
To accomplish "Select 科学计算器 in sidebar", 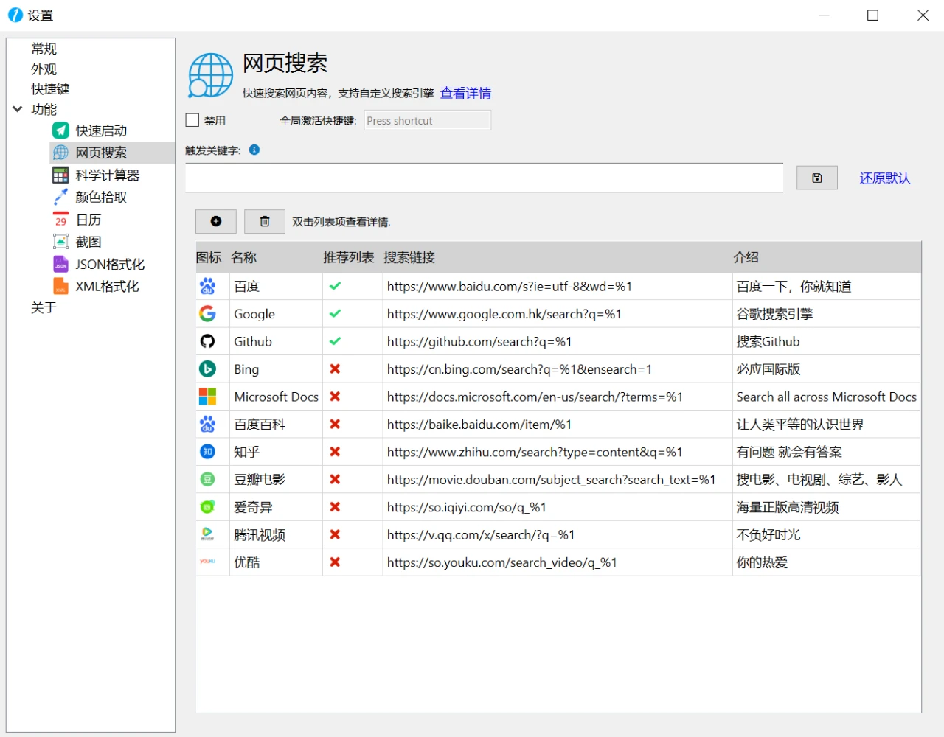I will pyautogui.click(x=108, y=175).
